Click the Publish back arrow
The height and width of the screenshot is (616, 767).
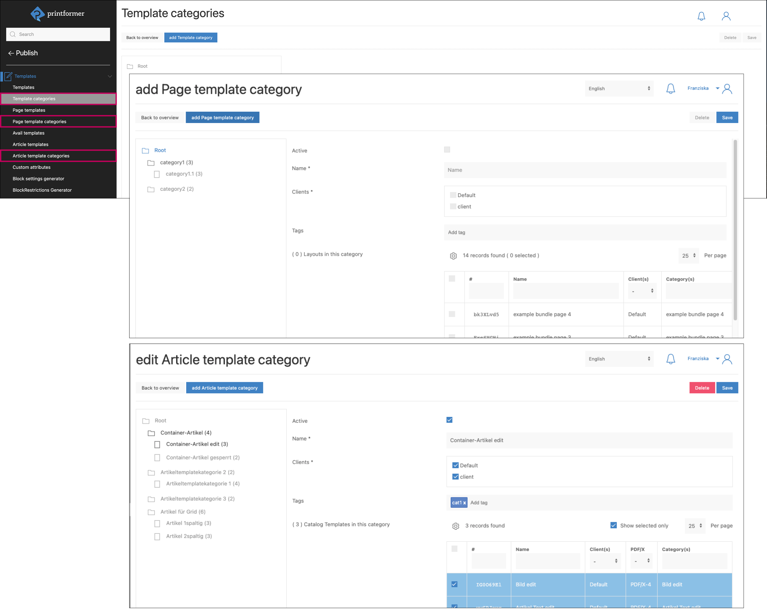(x=11, y=53)
